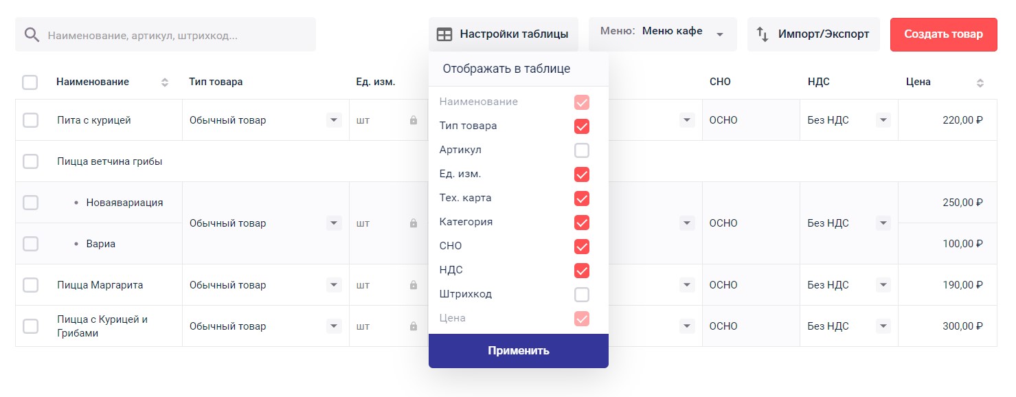The image size is (1016, 397).
Task: Open the Меню кафе dropdown
Action: click(663, 34)
